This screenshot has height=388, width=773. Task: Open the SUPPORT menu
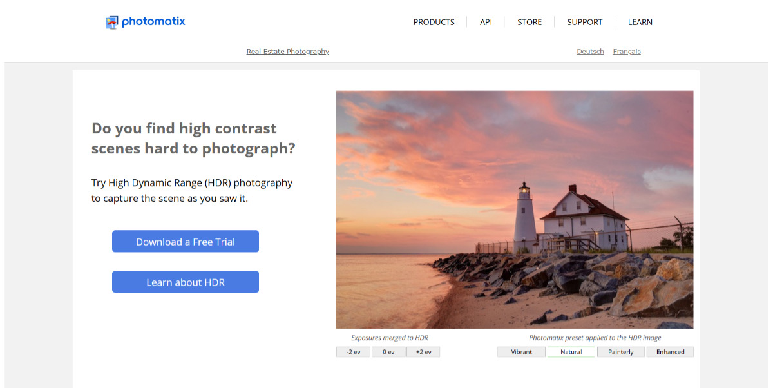585,22
